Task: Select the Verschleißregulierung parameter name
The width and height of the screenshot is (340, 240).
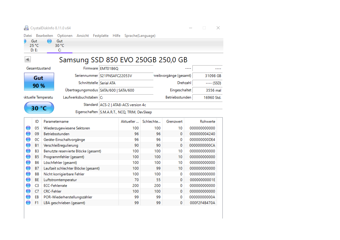Action: (61, 145)
